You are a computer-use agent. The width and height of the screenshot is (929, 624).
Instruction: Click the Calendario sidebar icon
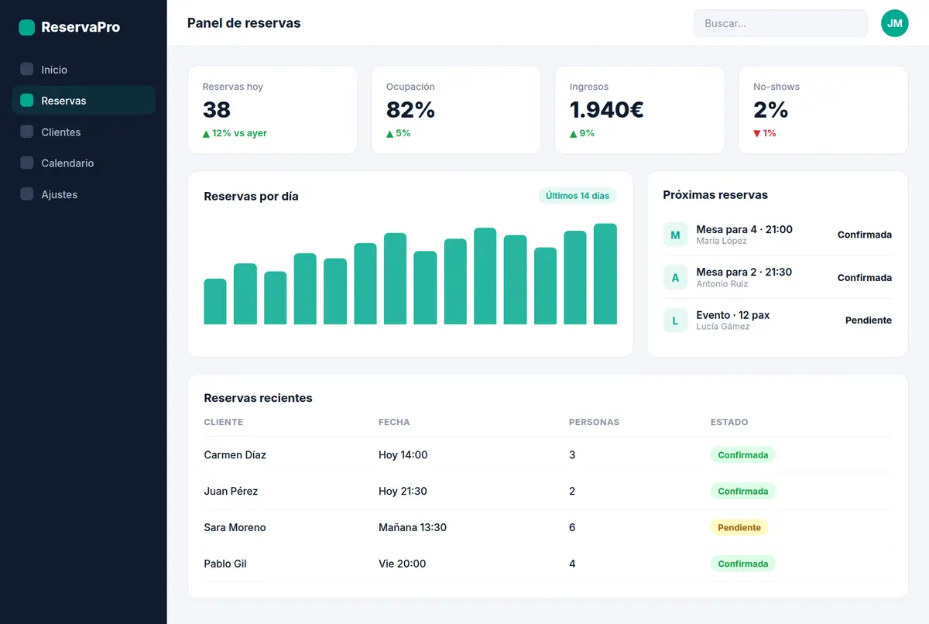coord(26,163)
